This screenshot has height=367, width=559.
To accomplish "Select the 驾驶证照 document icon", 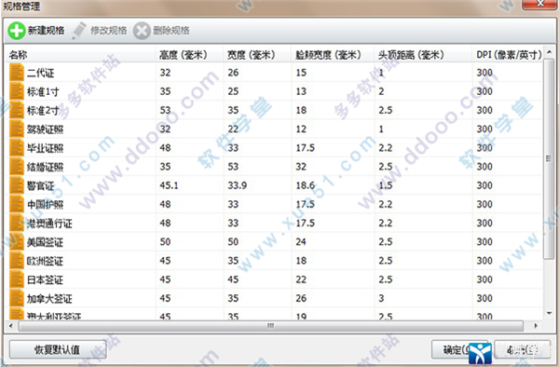I will coord(17,129).
